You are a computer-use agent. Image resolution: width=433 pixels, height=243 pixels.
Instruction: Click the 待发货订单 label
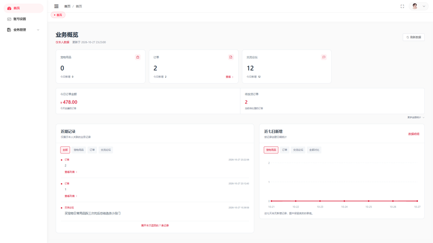[252, 94]
